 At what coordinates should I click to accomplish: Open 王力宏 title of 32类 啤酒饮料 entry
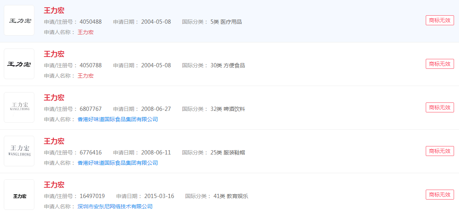point(54,97)
